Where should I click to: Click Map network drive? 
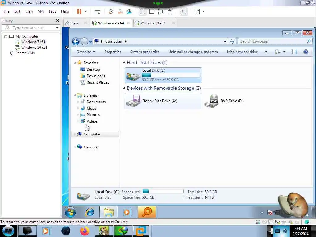click(242, 52)
